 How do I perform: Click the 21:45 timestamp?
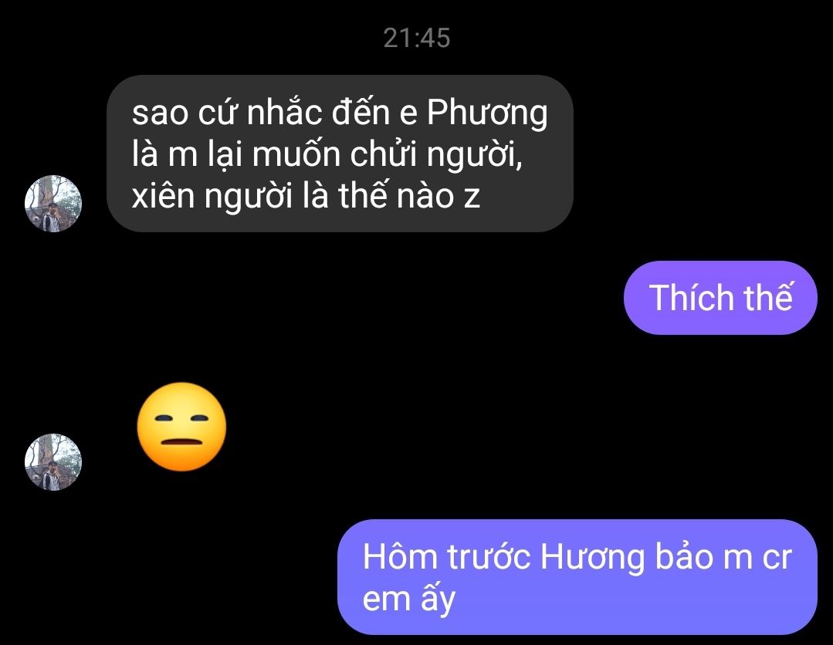tap(417, 39)
